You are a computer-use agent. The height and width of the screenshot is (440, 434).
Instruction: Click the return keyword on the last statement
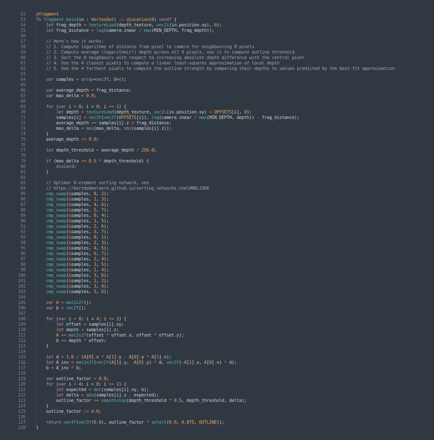point(54,422)
